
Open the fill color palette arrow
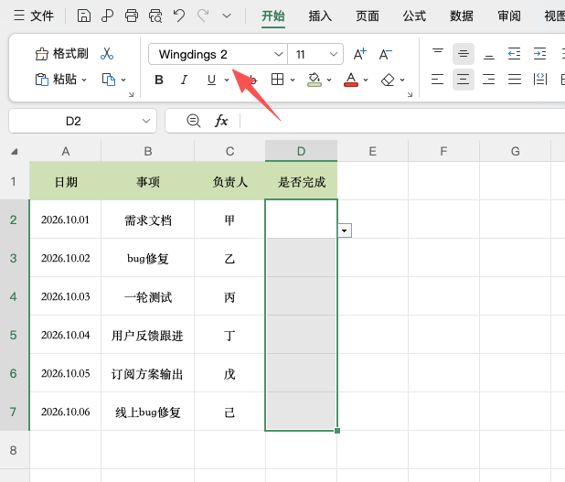(x=329, y=80)
